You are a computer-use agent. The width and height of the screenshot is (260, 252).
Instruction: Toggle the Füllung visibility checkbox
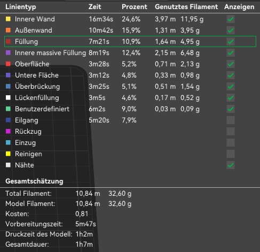click(231, 42)
